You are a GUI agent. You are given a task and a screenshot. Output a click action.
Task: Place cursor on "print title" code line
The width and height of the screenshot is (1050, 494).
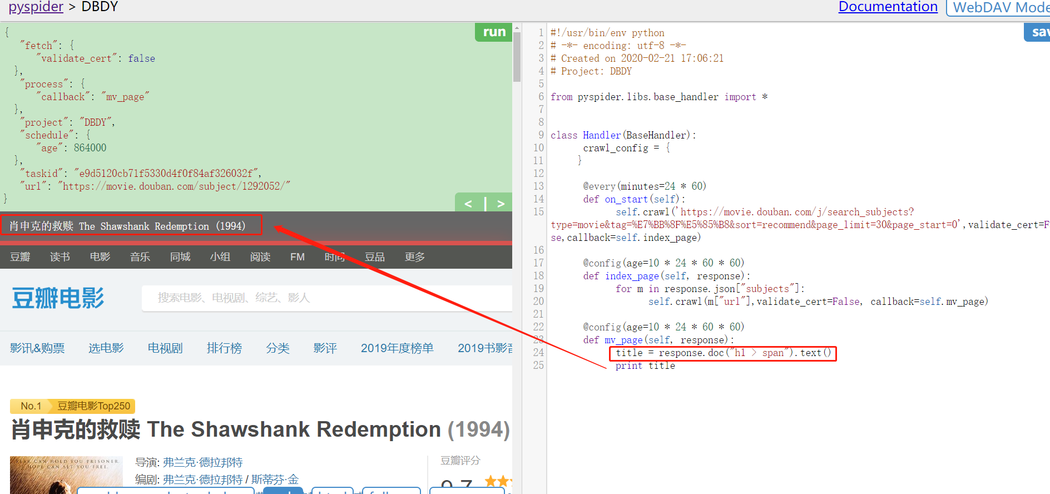click(x=645, y=365)
